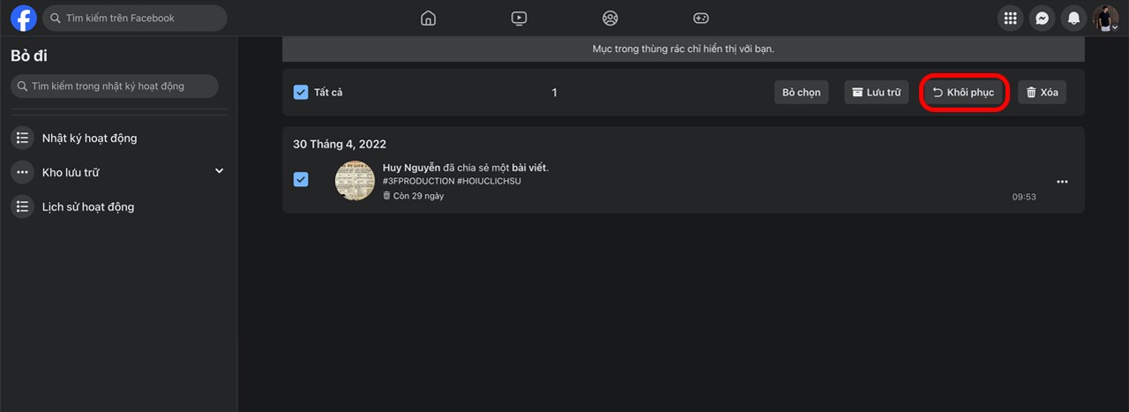This screenshot has height=412, width=1129.
Task: Open the post's three-dot options menu
Action: pos(1062,182)
